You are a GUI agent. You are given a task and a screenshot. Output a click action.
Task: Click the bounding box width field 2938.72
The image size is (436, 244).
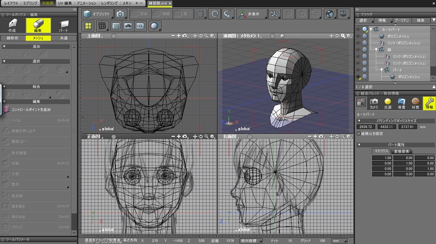[x=366, y=126]
